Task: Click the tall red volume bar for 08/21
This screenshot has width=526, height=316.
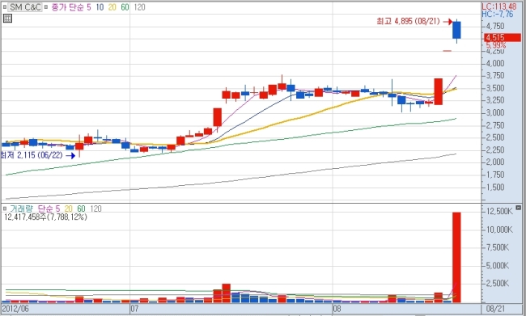Action: [456, 257]
